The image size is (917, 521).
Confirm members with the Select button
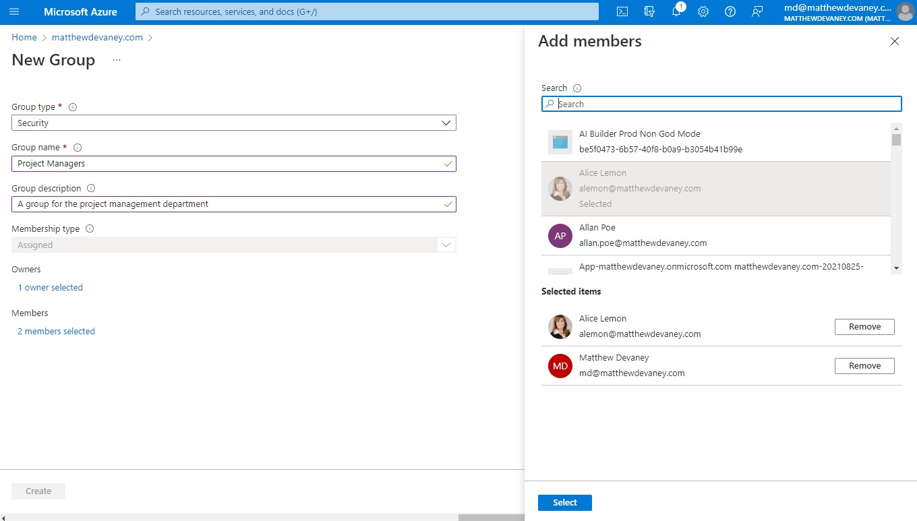click(564, 503)
